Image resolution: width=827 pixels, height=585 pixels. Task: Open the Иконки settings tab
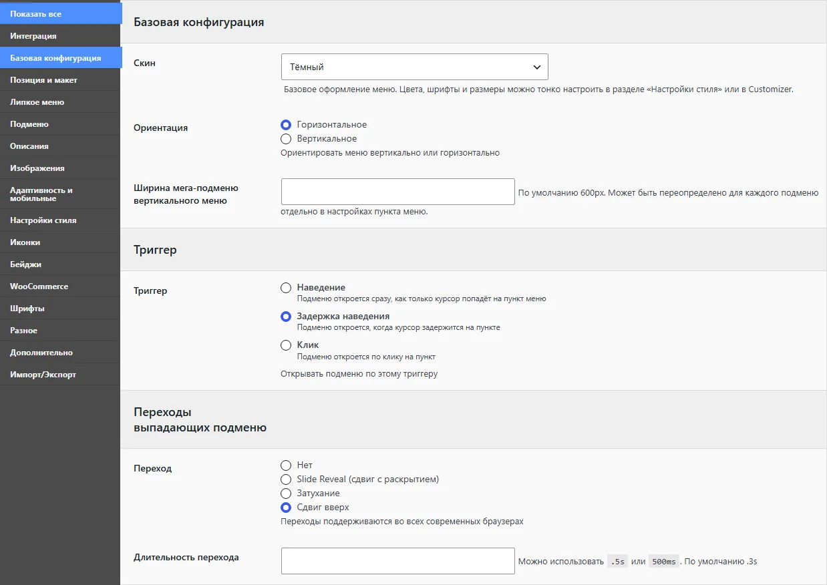(x=60, y=242)
